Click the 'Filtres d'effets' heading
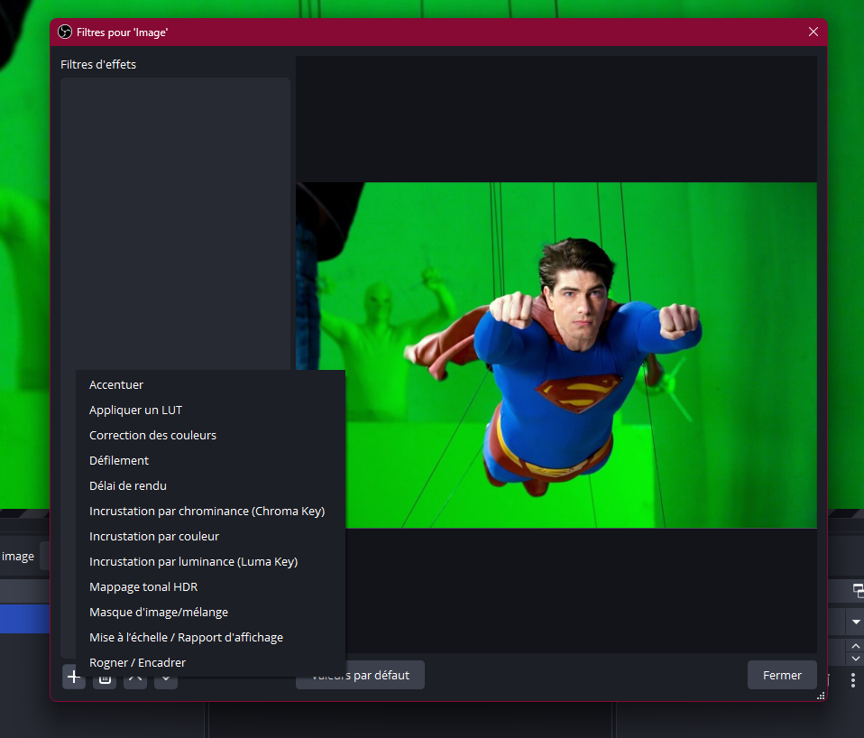Screen dimensions: 864x738 tap(98, 64)
